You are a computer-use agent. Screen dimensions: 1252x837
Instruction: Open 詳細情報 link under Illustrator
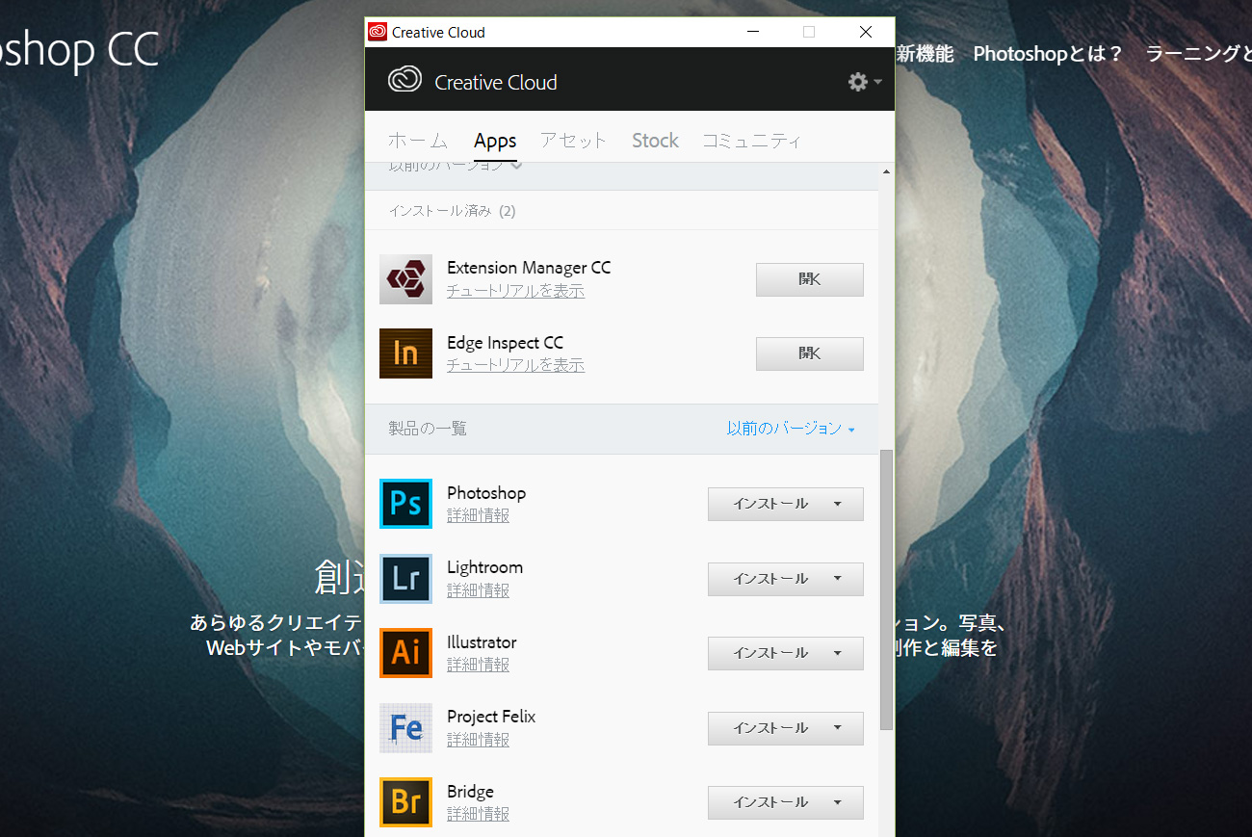click(478, 665)
